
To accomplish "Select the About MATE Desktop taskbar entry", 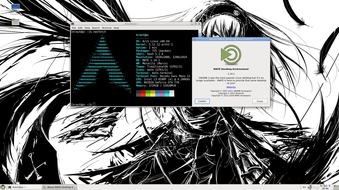I will pos(59,187).
